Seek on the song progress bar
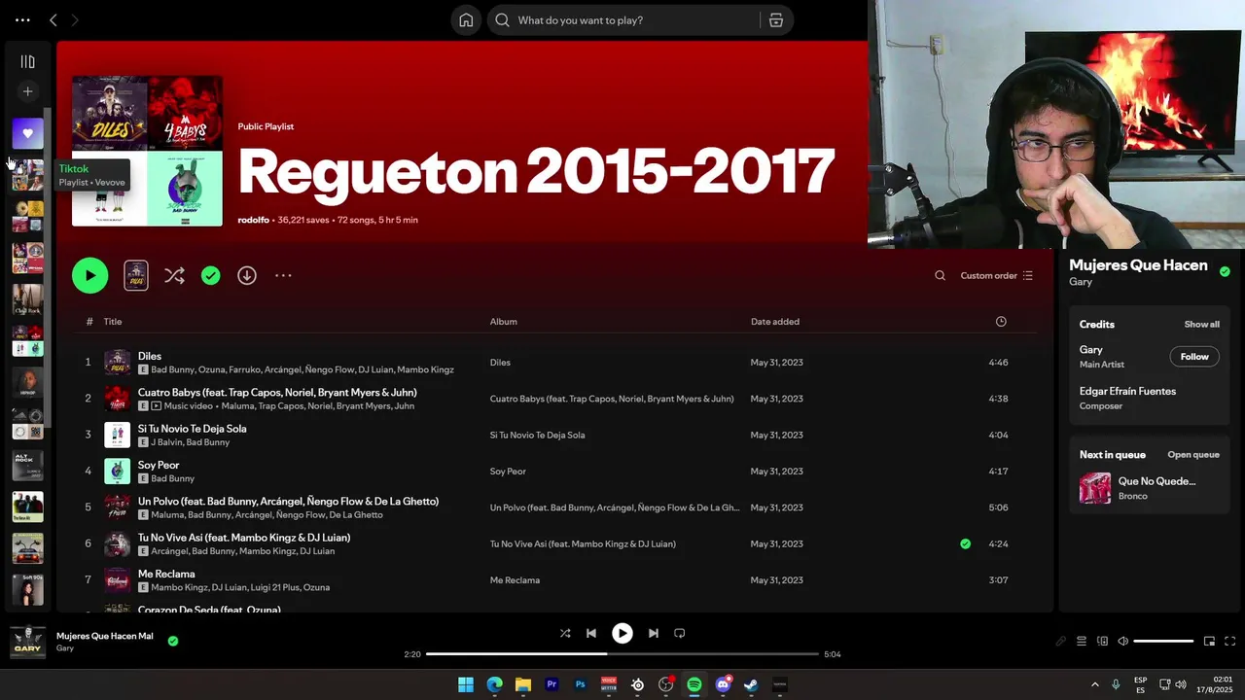Image resolution: width=1245 pixels, height=700 pixels. (622, 654)
